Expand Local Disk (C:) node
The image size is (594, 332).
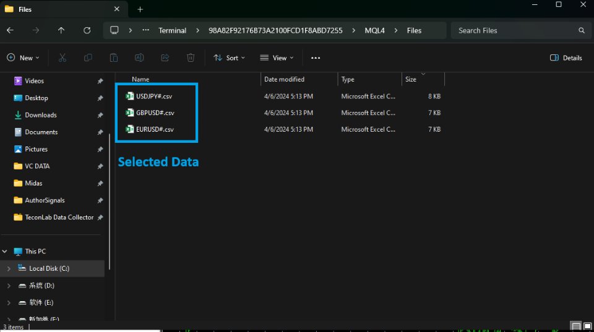click(9, 268)
